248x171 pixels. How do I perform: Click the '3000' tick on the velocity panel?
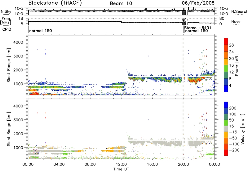tap(18, 120)
